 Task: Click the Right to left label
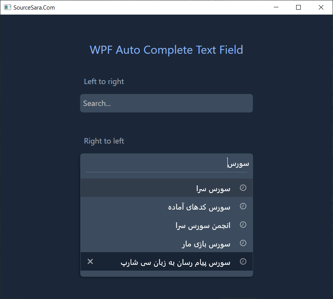click(x=104, y=141)
